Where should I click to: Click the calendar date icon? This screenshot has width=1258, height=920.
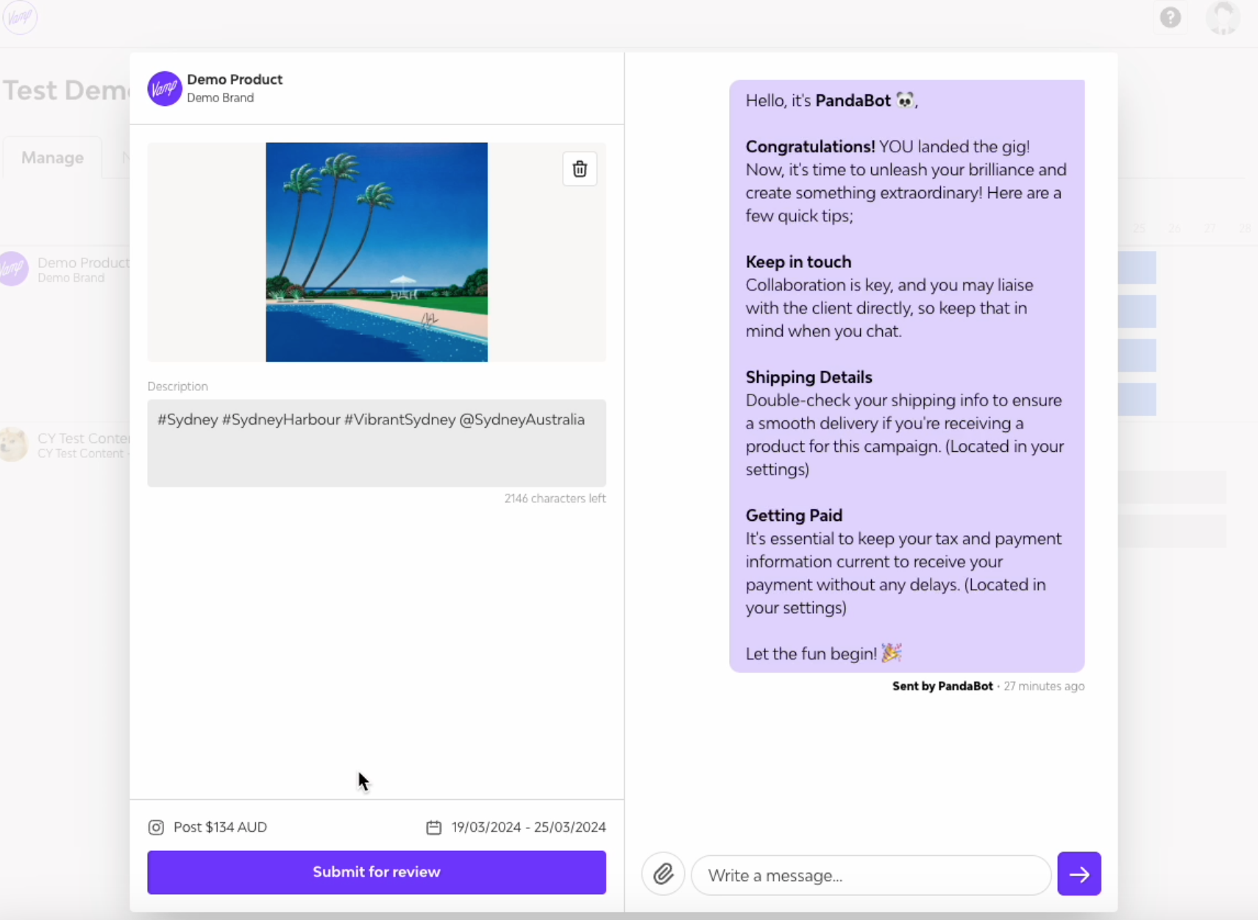(434, 827)
